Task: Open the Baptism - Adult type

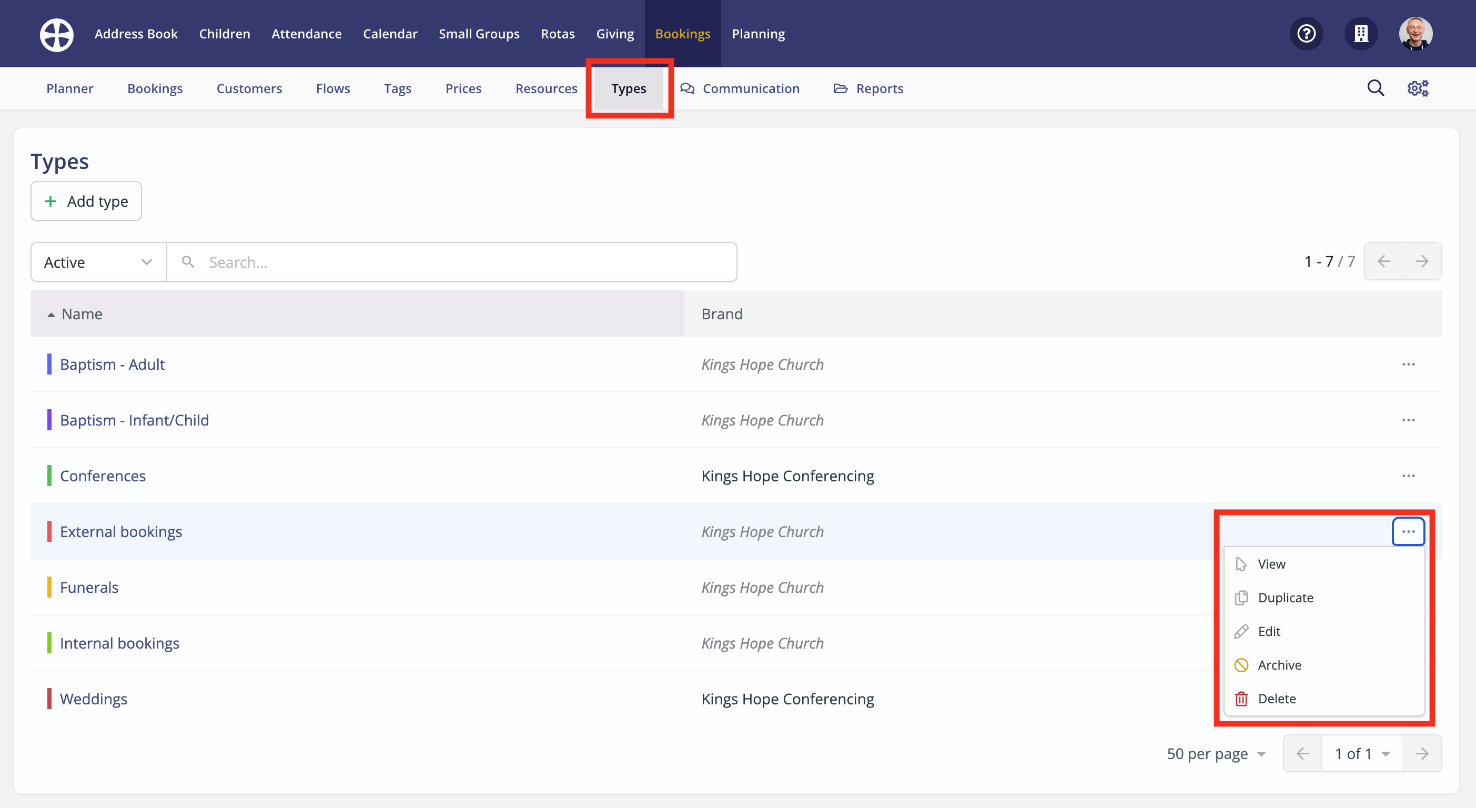Action: click(113, 365)
